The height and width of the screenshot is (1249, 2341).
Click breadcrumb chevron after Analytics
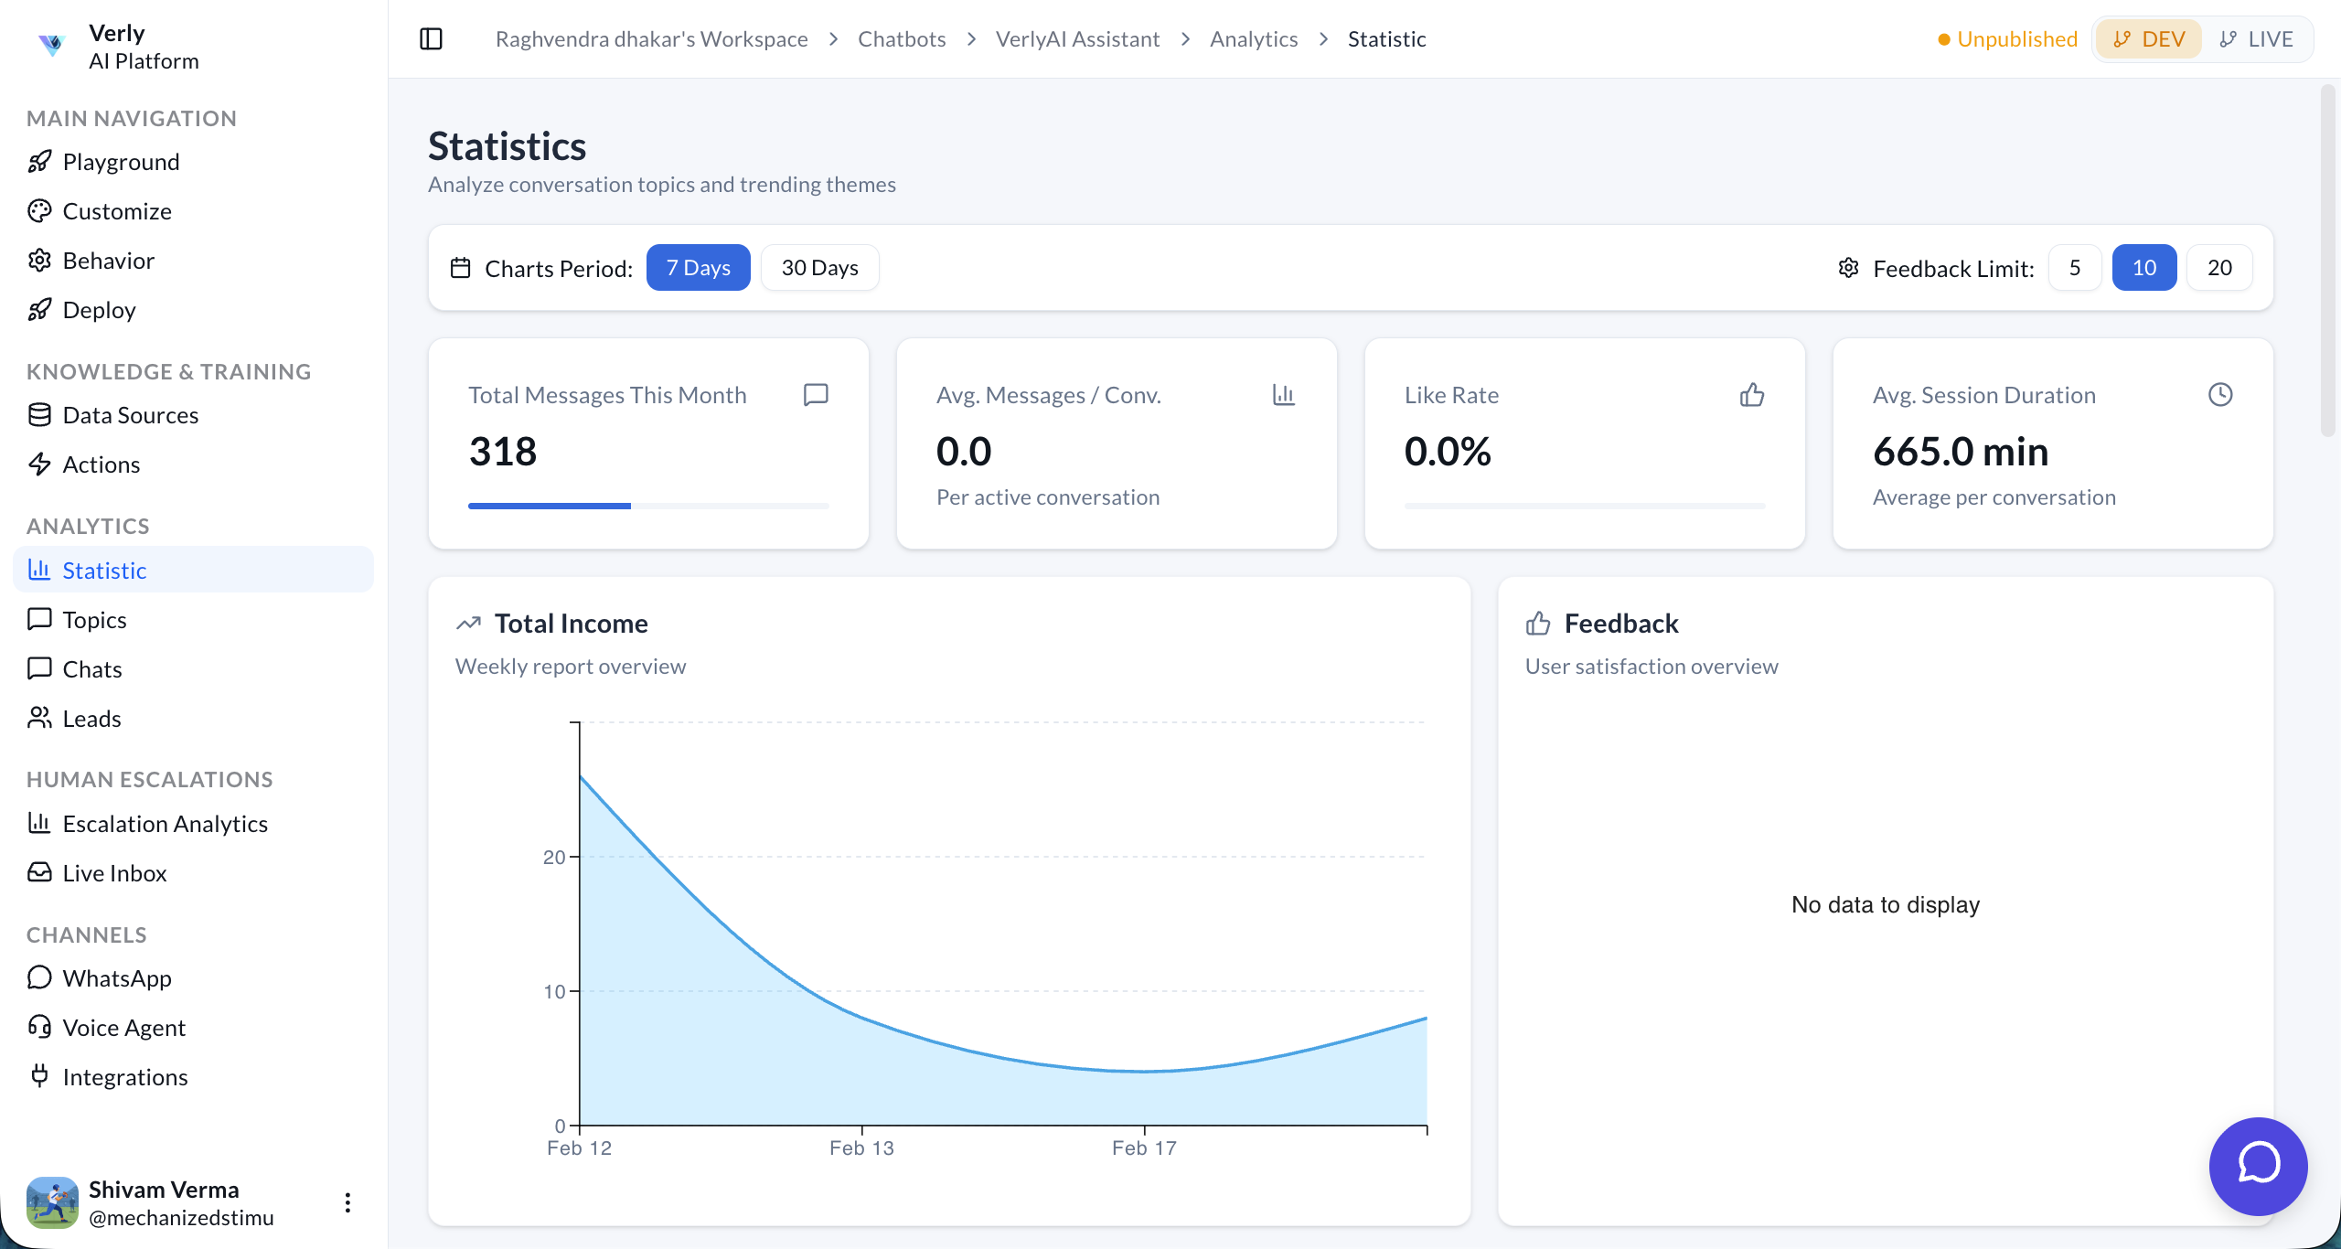tap(1323, 39)
